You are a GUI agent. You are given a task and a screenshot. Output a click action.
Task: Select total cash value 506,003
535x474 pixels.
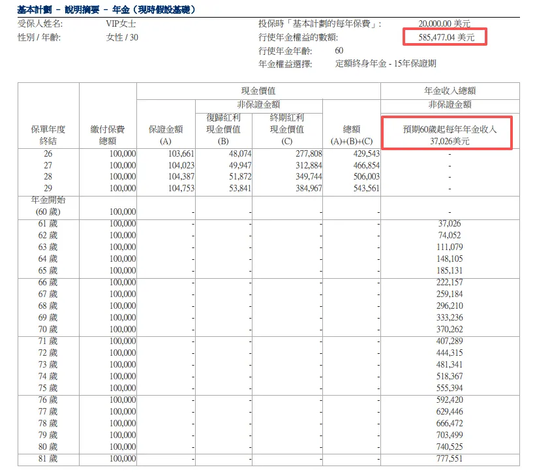point(367,177)
